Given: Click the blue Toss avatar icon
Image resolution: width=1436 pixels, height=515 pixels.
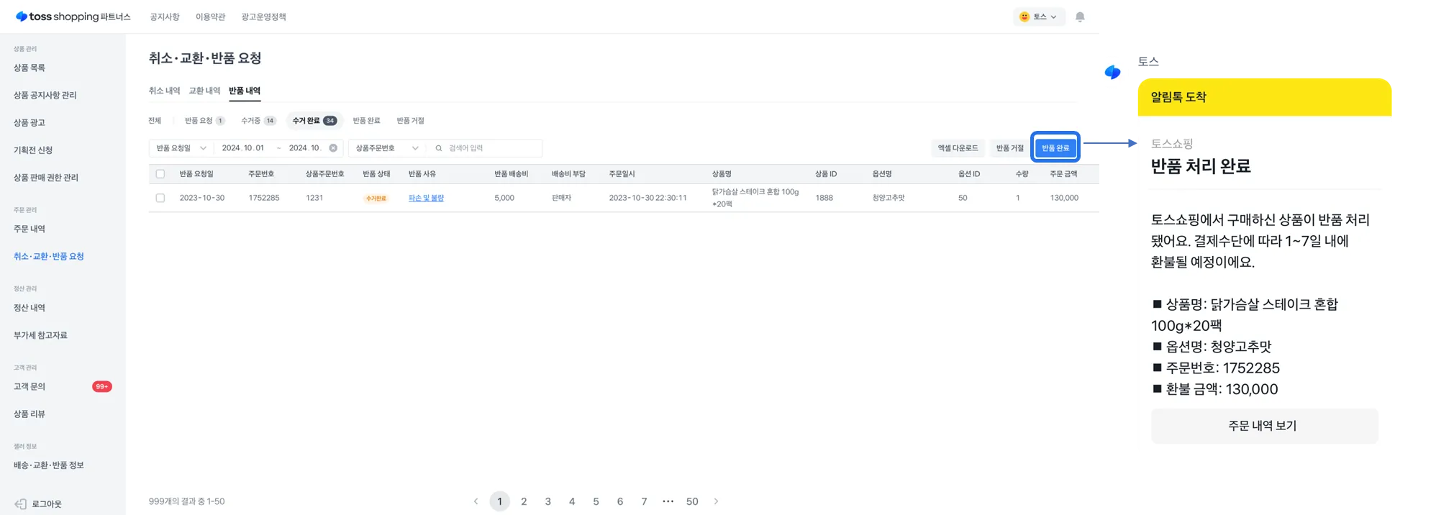Looking at the screenshot, I should coord(1112,73).
